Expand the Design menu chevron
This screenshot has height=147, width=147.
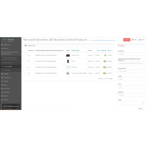(x=19, y=81)
